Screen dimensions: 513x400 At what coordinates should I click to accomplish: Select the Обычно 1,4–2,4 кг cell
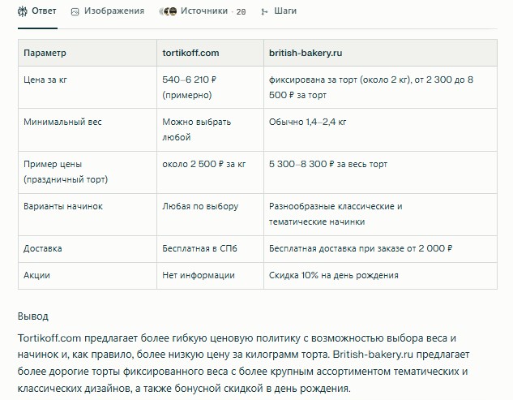click(380, 130)
